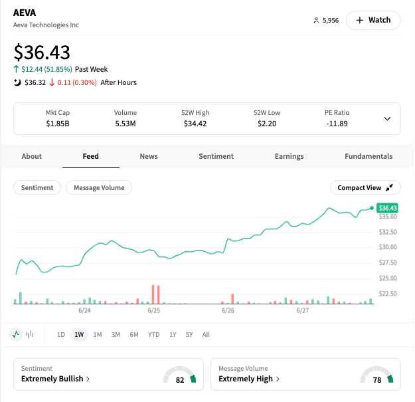Select the line chart type icon
The image size is (415, 402).
coord(16,334)
